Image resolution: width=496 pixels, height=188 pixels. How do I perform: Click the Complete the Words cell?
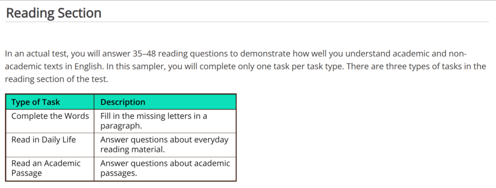click(50, 121)
